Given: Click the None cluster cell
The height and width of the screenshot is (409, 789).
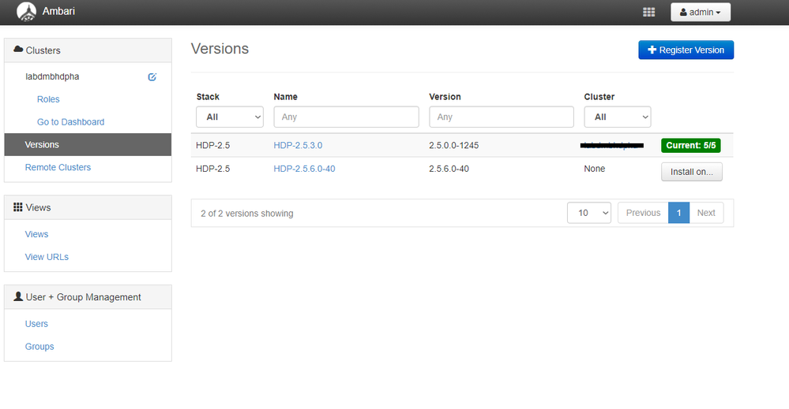Looking at the screenshot, I should 594,169.
